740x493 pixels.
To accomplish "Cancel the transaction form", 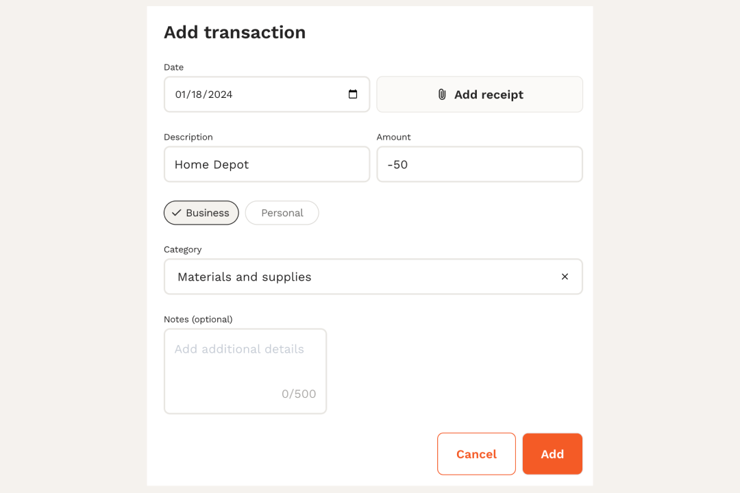I will [x=476, y=454].
